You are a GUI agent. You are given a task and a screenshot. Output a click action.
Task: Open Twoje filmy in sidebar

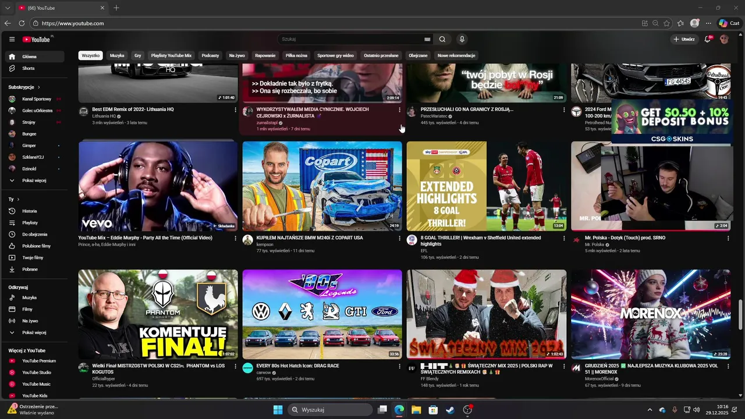(x=36, y=257)
